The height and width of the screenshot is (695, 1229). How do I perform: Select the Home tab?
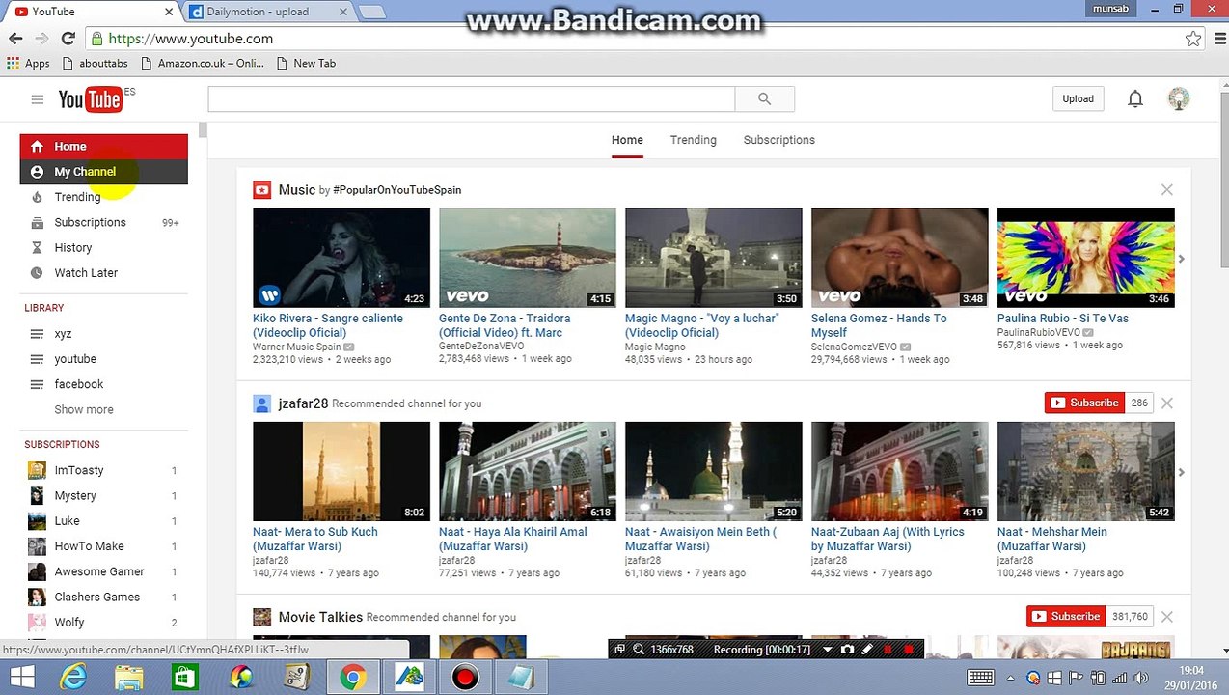click(627, 140)
